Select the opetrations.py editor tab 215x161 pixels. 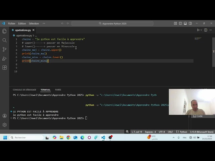coord(23,30)
